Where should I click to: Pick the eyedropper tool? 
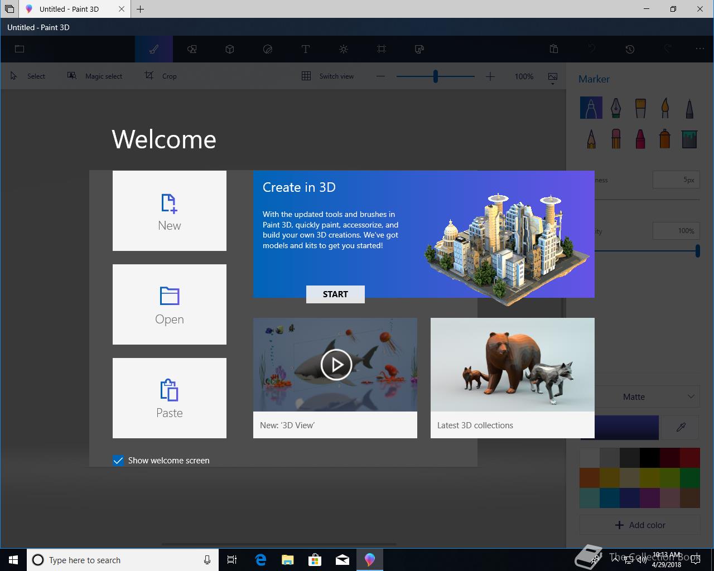tap(681, 427)
